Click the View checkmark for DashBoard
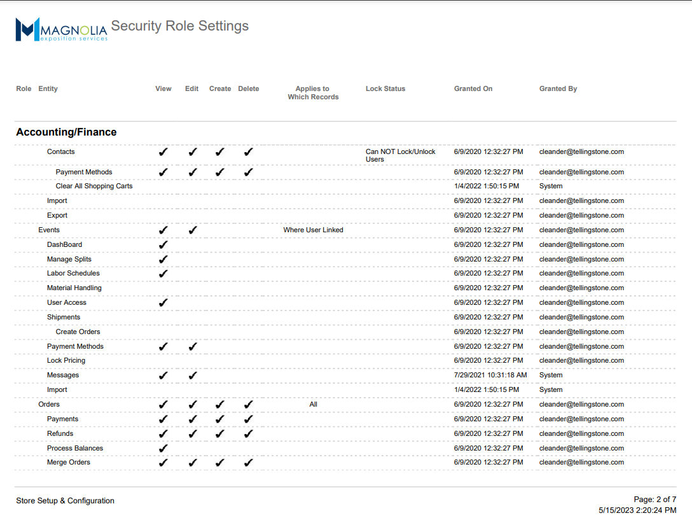 click(x=163, y=245)
